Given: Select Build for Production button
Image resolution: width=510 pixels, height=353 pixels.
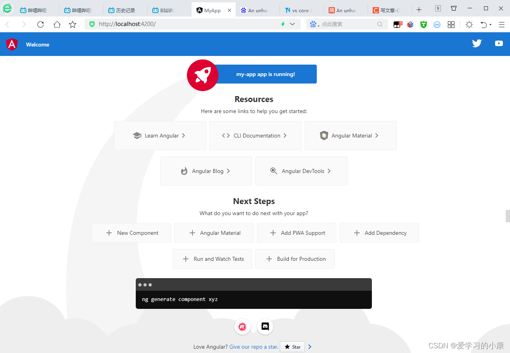Looking at the screenshot, I should (295, 259).
